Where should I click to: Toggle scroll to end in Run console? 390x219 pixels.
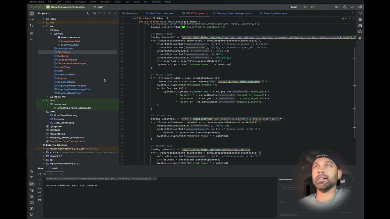point(39,192)
